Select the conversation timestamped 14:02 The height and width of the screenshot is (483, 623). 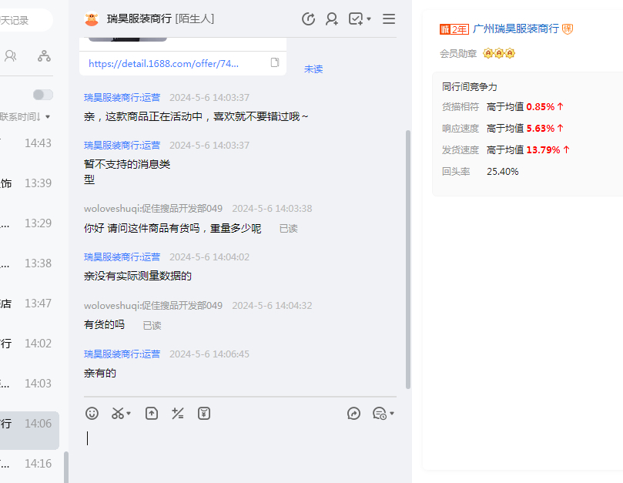coord(31,344)
